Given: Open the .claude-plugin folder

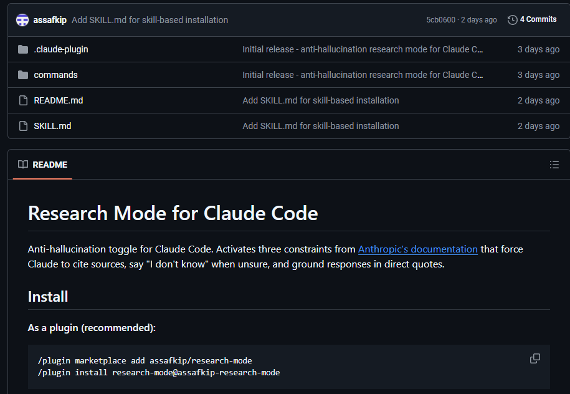Looking at the screenshot, I should [x=61, y=49].
